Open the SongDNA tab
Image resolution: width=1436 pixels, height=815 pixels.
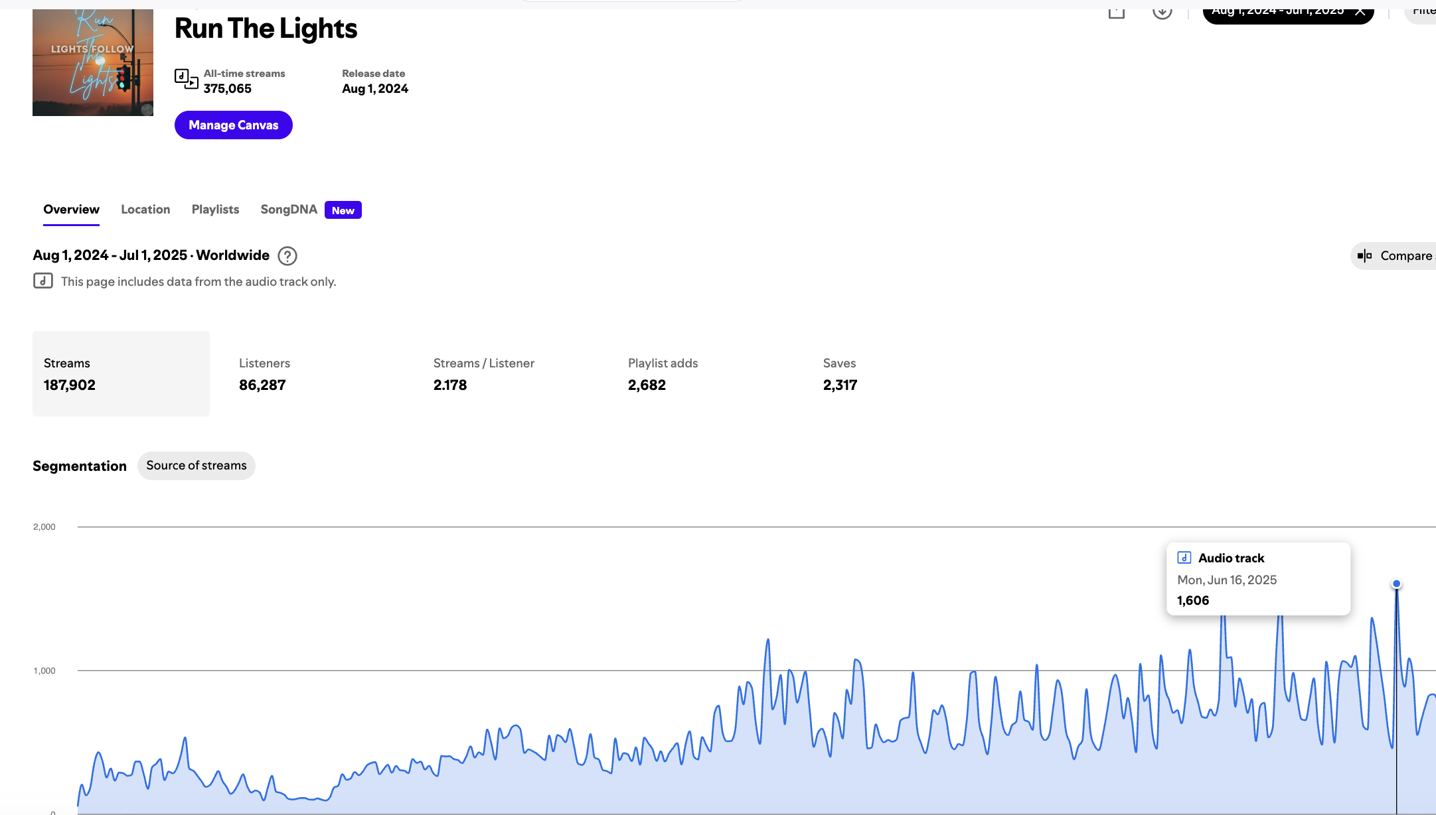289,210
